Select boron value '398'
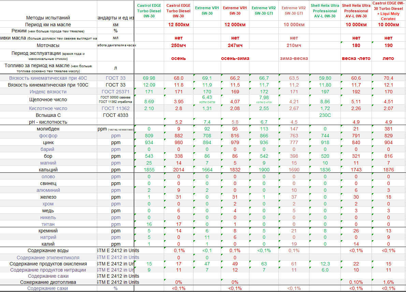Viewport: 406px width, 292px height. 294,156
